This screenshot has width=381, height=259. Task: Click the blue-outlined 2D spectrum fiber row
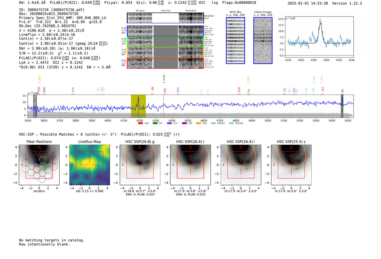(165, 31)
